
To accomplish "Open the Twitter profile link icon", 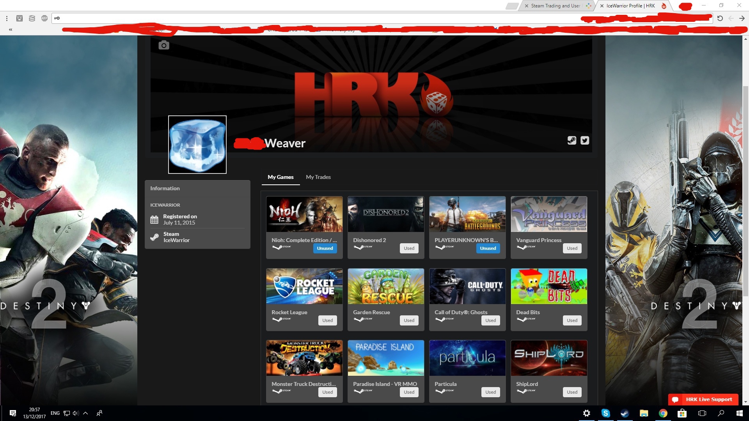I will pyautogui.click(x=584, y=140).
